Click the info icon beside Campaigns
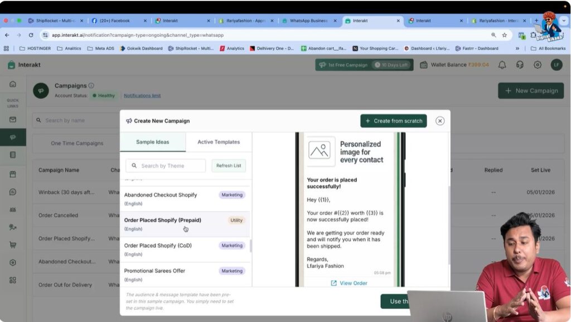 pos(91,86)
